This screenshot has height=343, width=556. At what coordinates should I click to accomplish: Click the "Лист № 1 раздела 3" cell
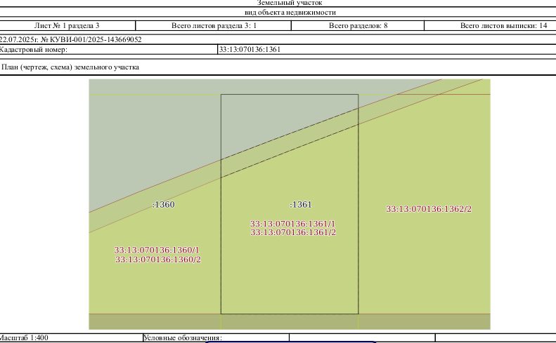tap(67, 25)
